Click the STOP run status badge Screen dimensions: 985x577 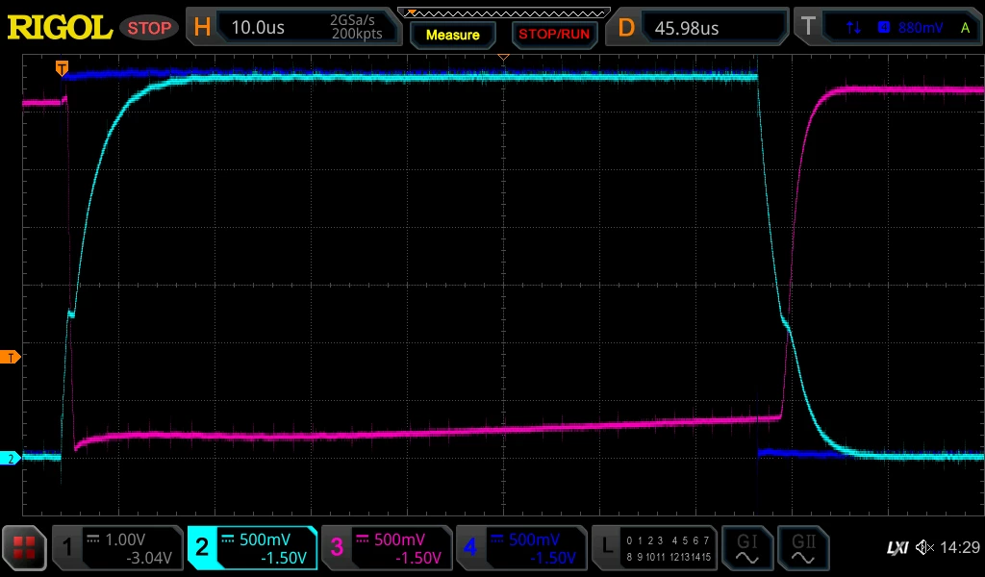(x=149, y=28)
